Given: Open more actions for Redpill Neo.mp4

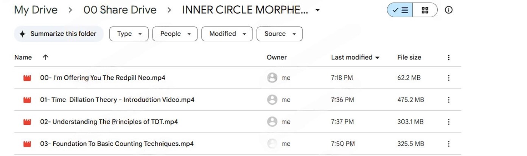Looking at the screenshot, I should tap(449, 78).
